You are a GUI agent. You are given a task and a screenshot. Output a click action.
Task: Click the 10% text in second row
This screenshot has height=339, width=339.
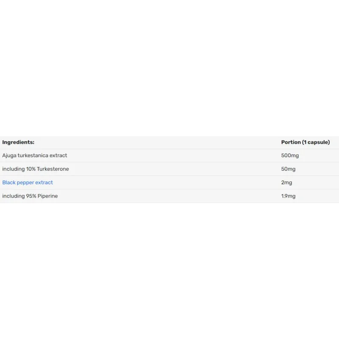(x=31, y=169)
